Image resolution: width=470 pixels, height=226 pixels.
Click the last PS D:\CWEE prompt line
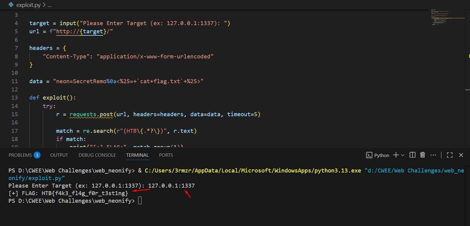71,201
